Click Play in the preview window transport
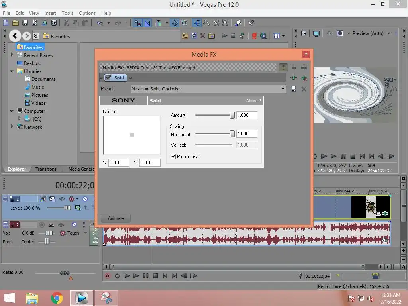Screen dimensions: 408x306 [x=333, y=156]
